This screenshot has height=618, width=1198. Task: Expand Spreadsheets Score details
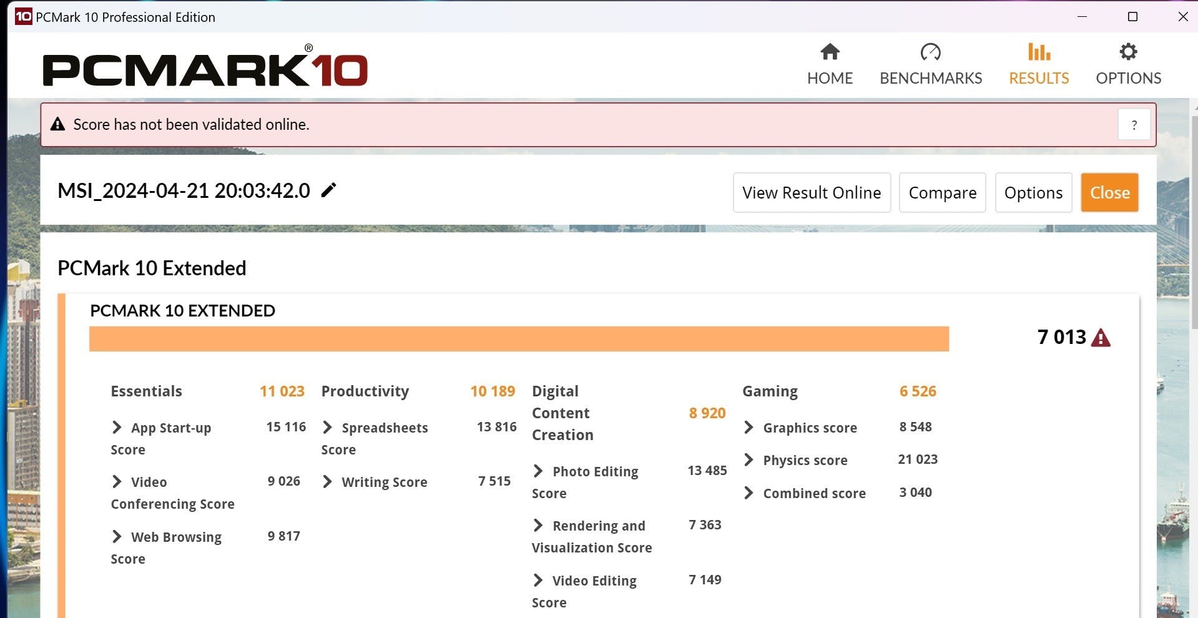tap(327, 428)
